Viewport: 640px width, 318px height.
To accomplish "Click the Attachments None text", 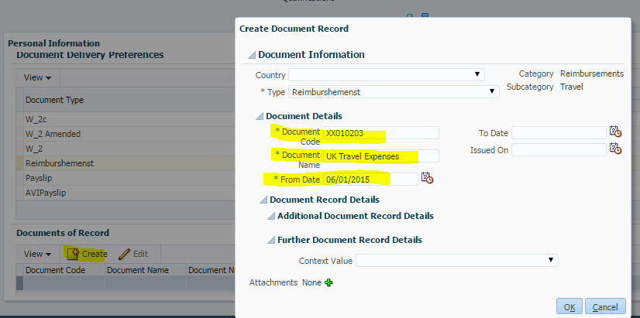I will [285, 282].
